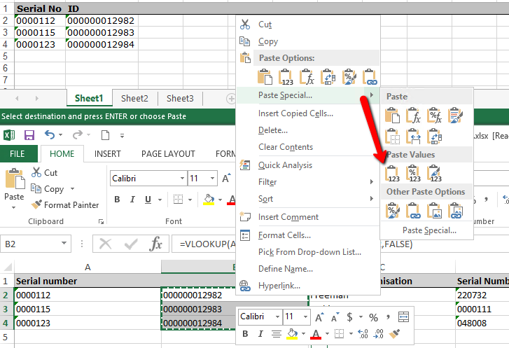Screen dimensions: 509x348
Task: Click Insert Function fx button in formula bar
Action: 156,244
